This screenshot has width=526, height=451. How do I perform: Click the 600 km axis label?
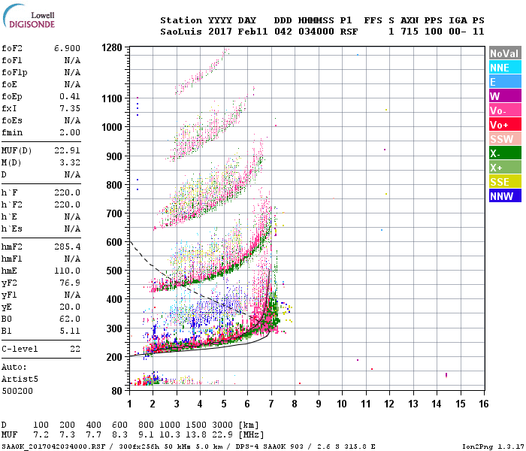114,242
